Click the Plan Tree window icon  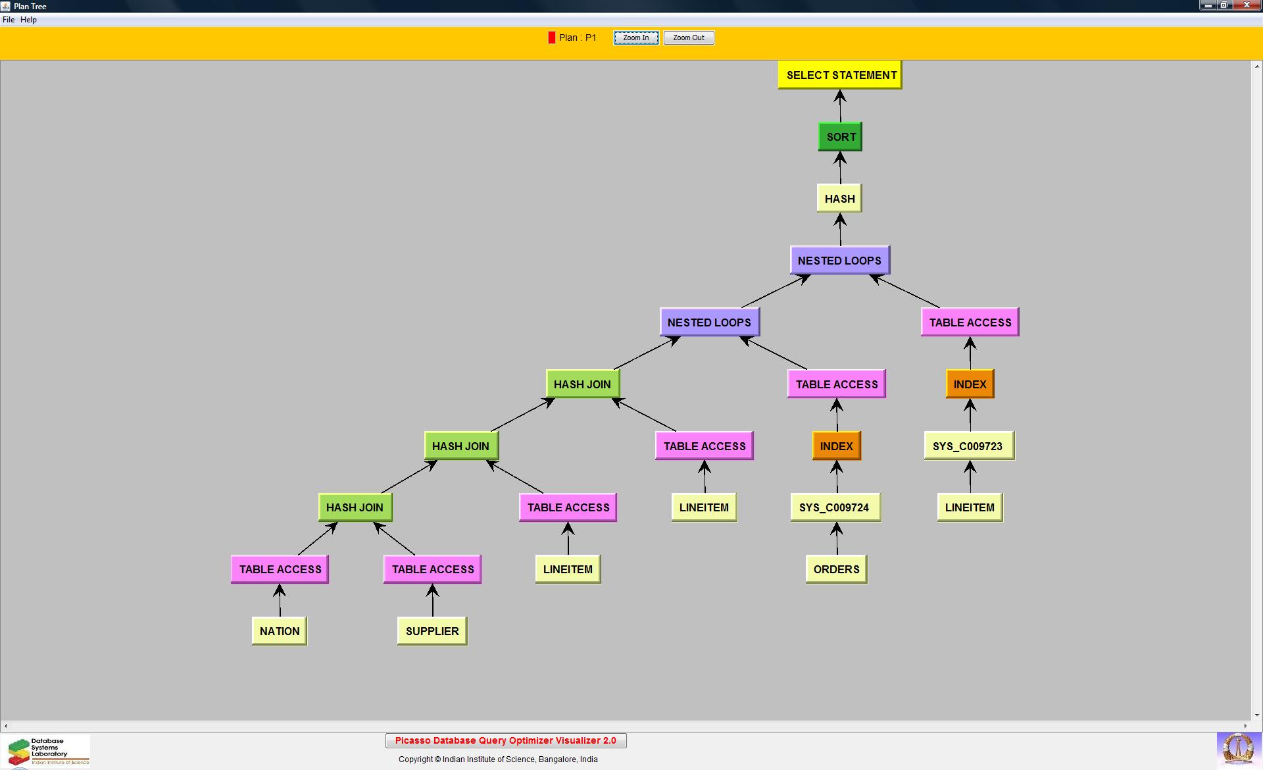[x=6, y=6]
